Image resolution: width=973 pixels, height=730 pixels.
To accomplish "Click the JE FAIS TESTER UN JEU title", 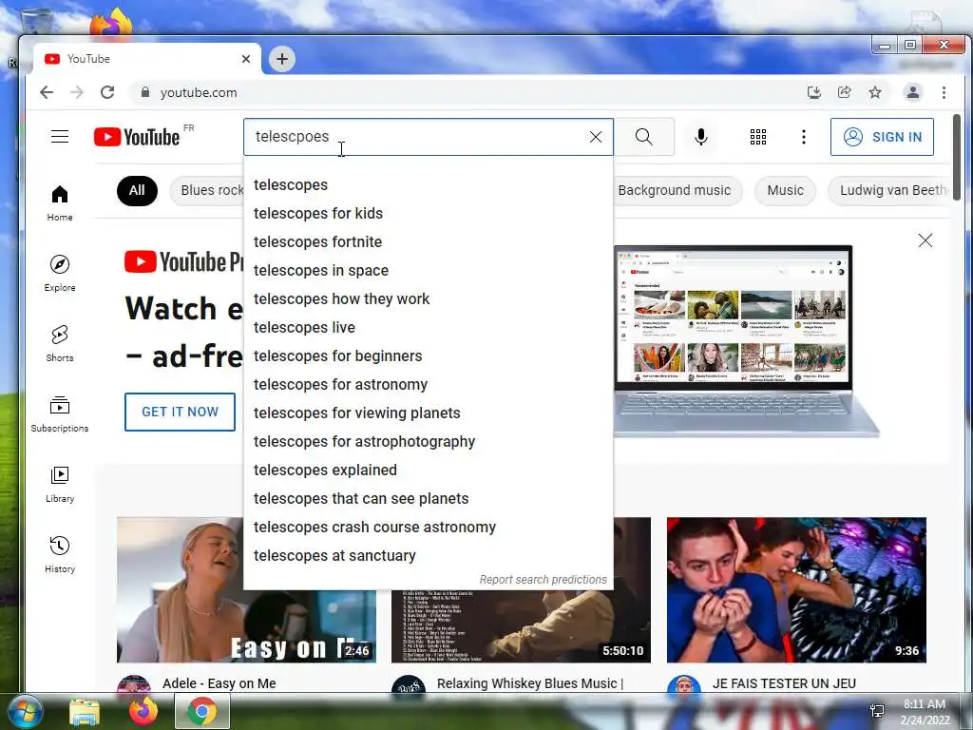I will pyautogui.click(x=784, y=684).
